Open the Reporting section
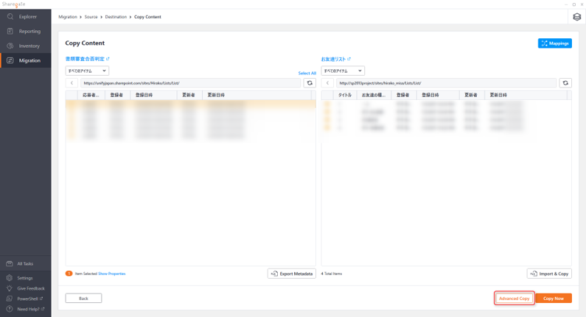This screenshot has height=317, width=586. coord(29,32)
